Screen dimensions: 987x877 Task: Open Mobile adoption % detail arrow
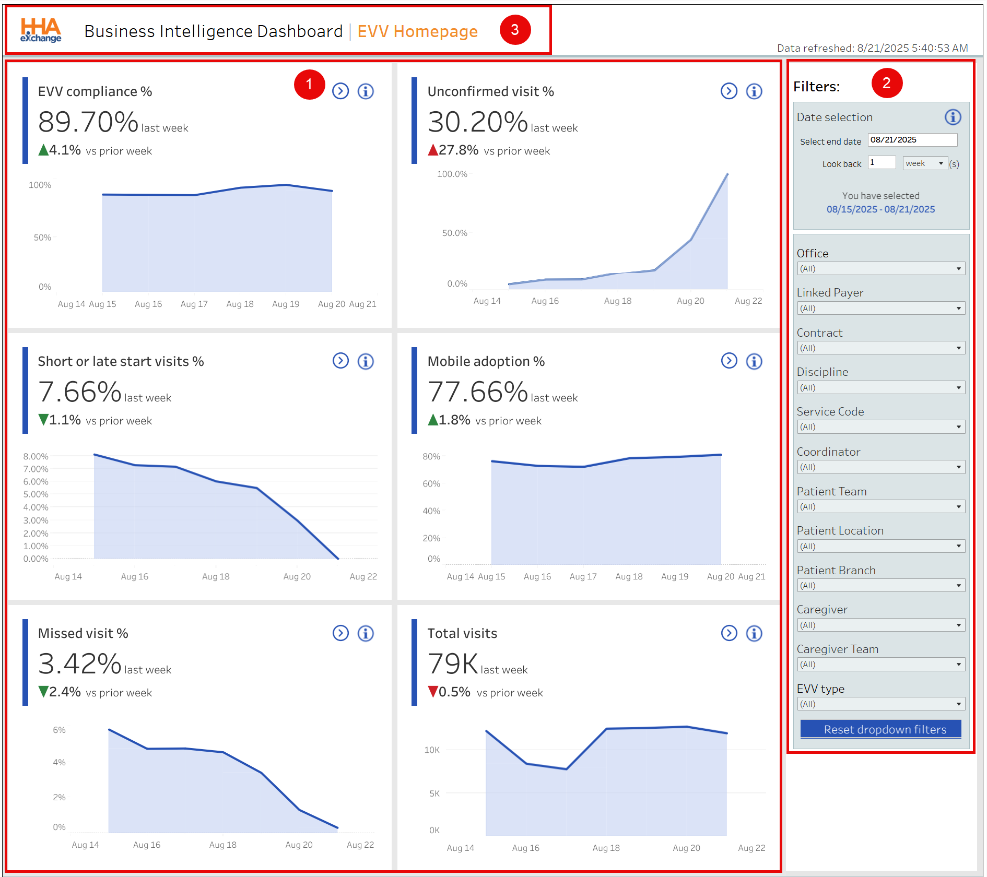(729, 361)
